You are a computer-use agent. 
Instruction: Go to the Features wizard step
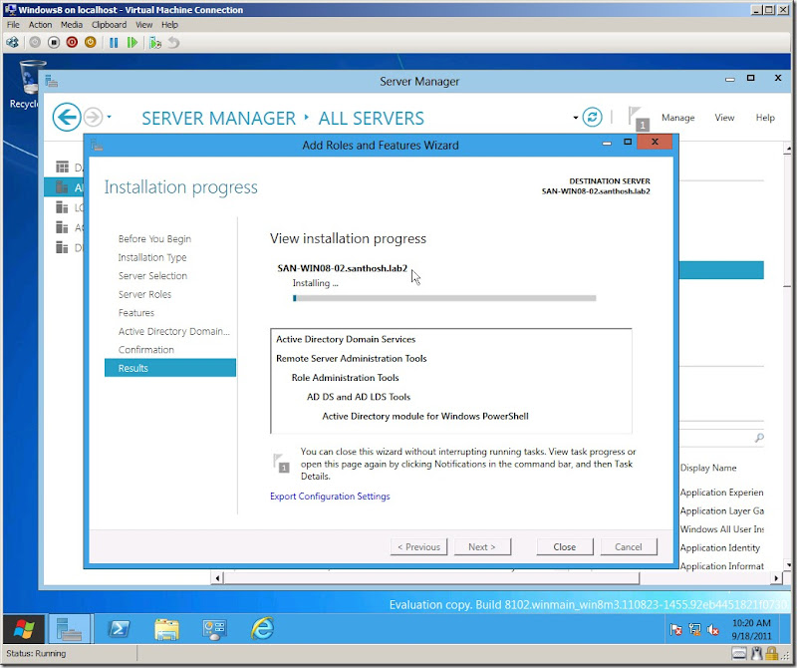pyautogui.click(x=136, y=312)
